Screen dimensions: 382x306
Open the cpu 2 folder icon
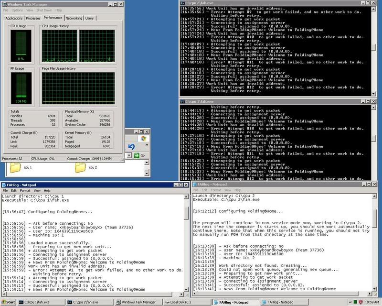81,168
